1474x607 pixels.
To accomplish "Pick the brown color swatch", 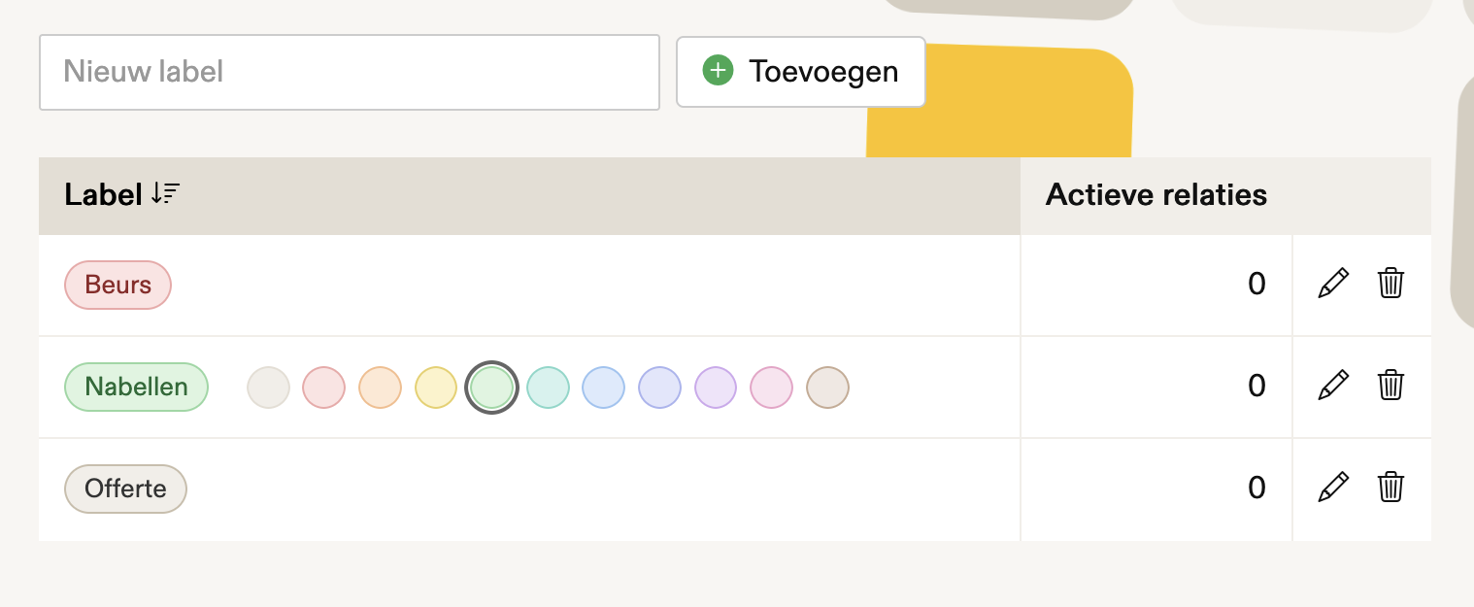I will (828, 388).
